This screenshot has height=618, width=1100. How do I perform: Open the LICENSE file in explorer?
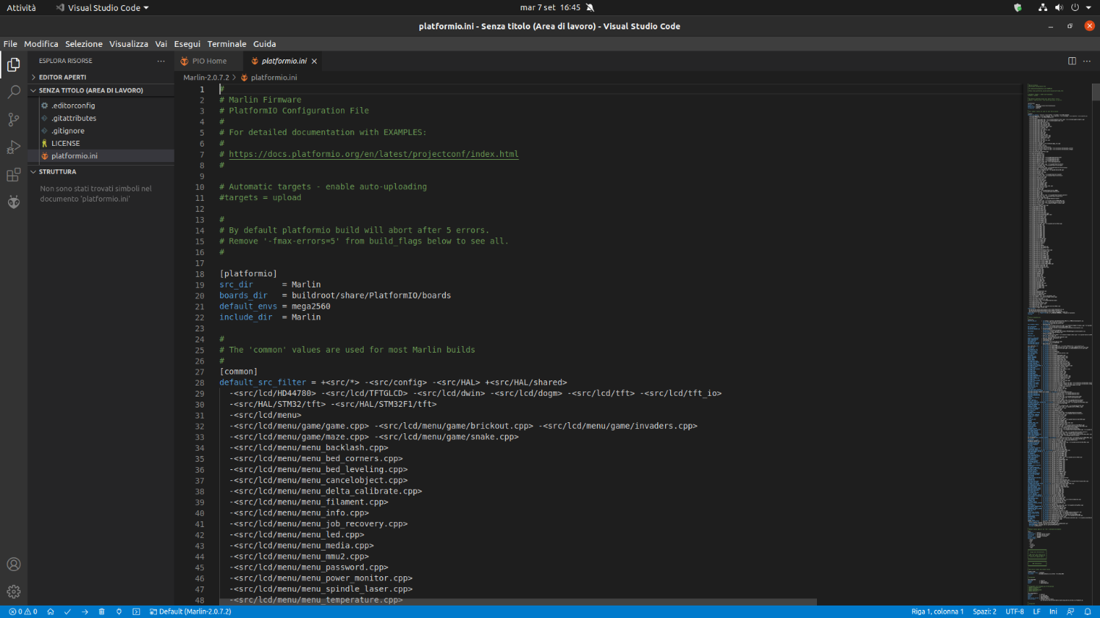click(65, 144)
